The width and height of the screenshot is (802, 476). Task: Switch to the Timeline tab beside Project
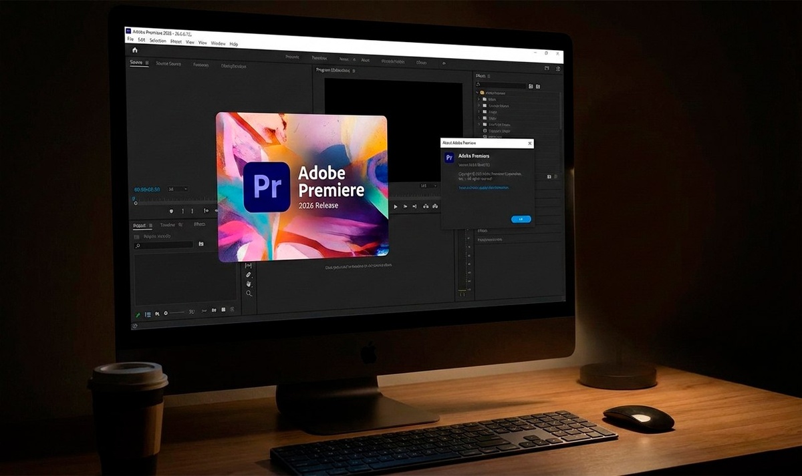coord(168,225)
